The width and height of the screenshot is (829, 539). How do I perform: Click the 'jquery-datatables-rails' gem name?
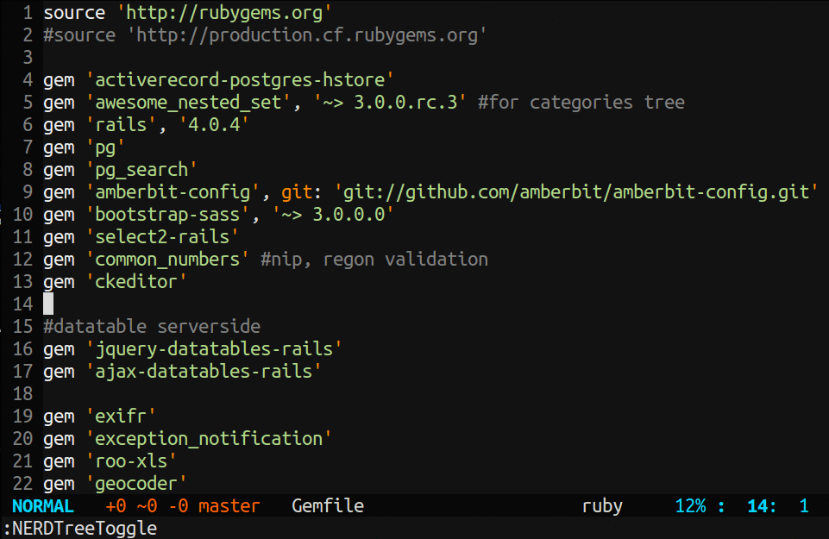[x=214, y=348]
